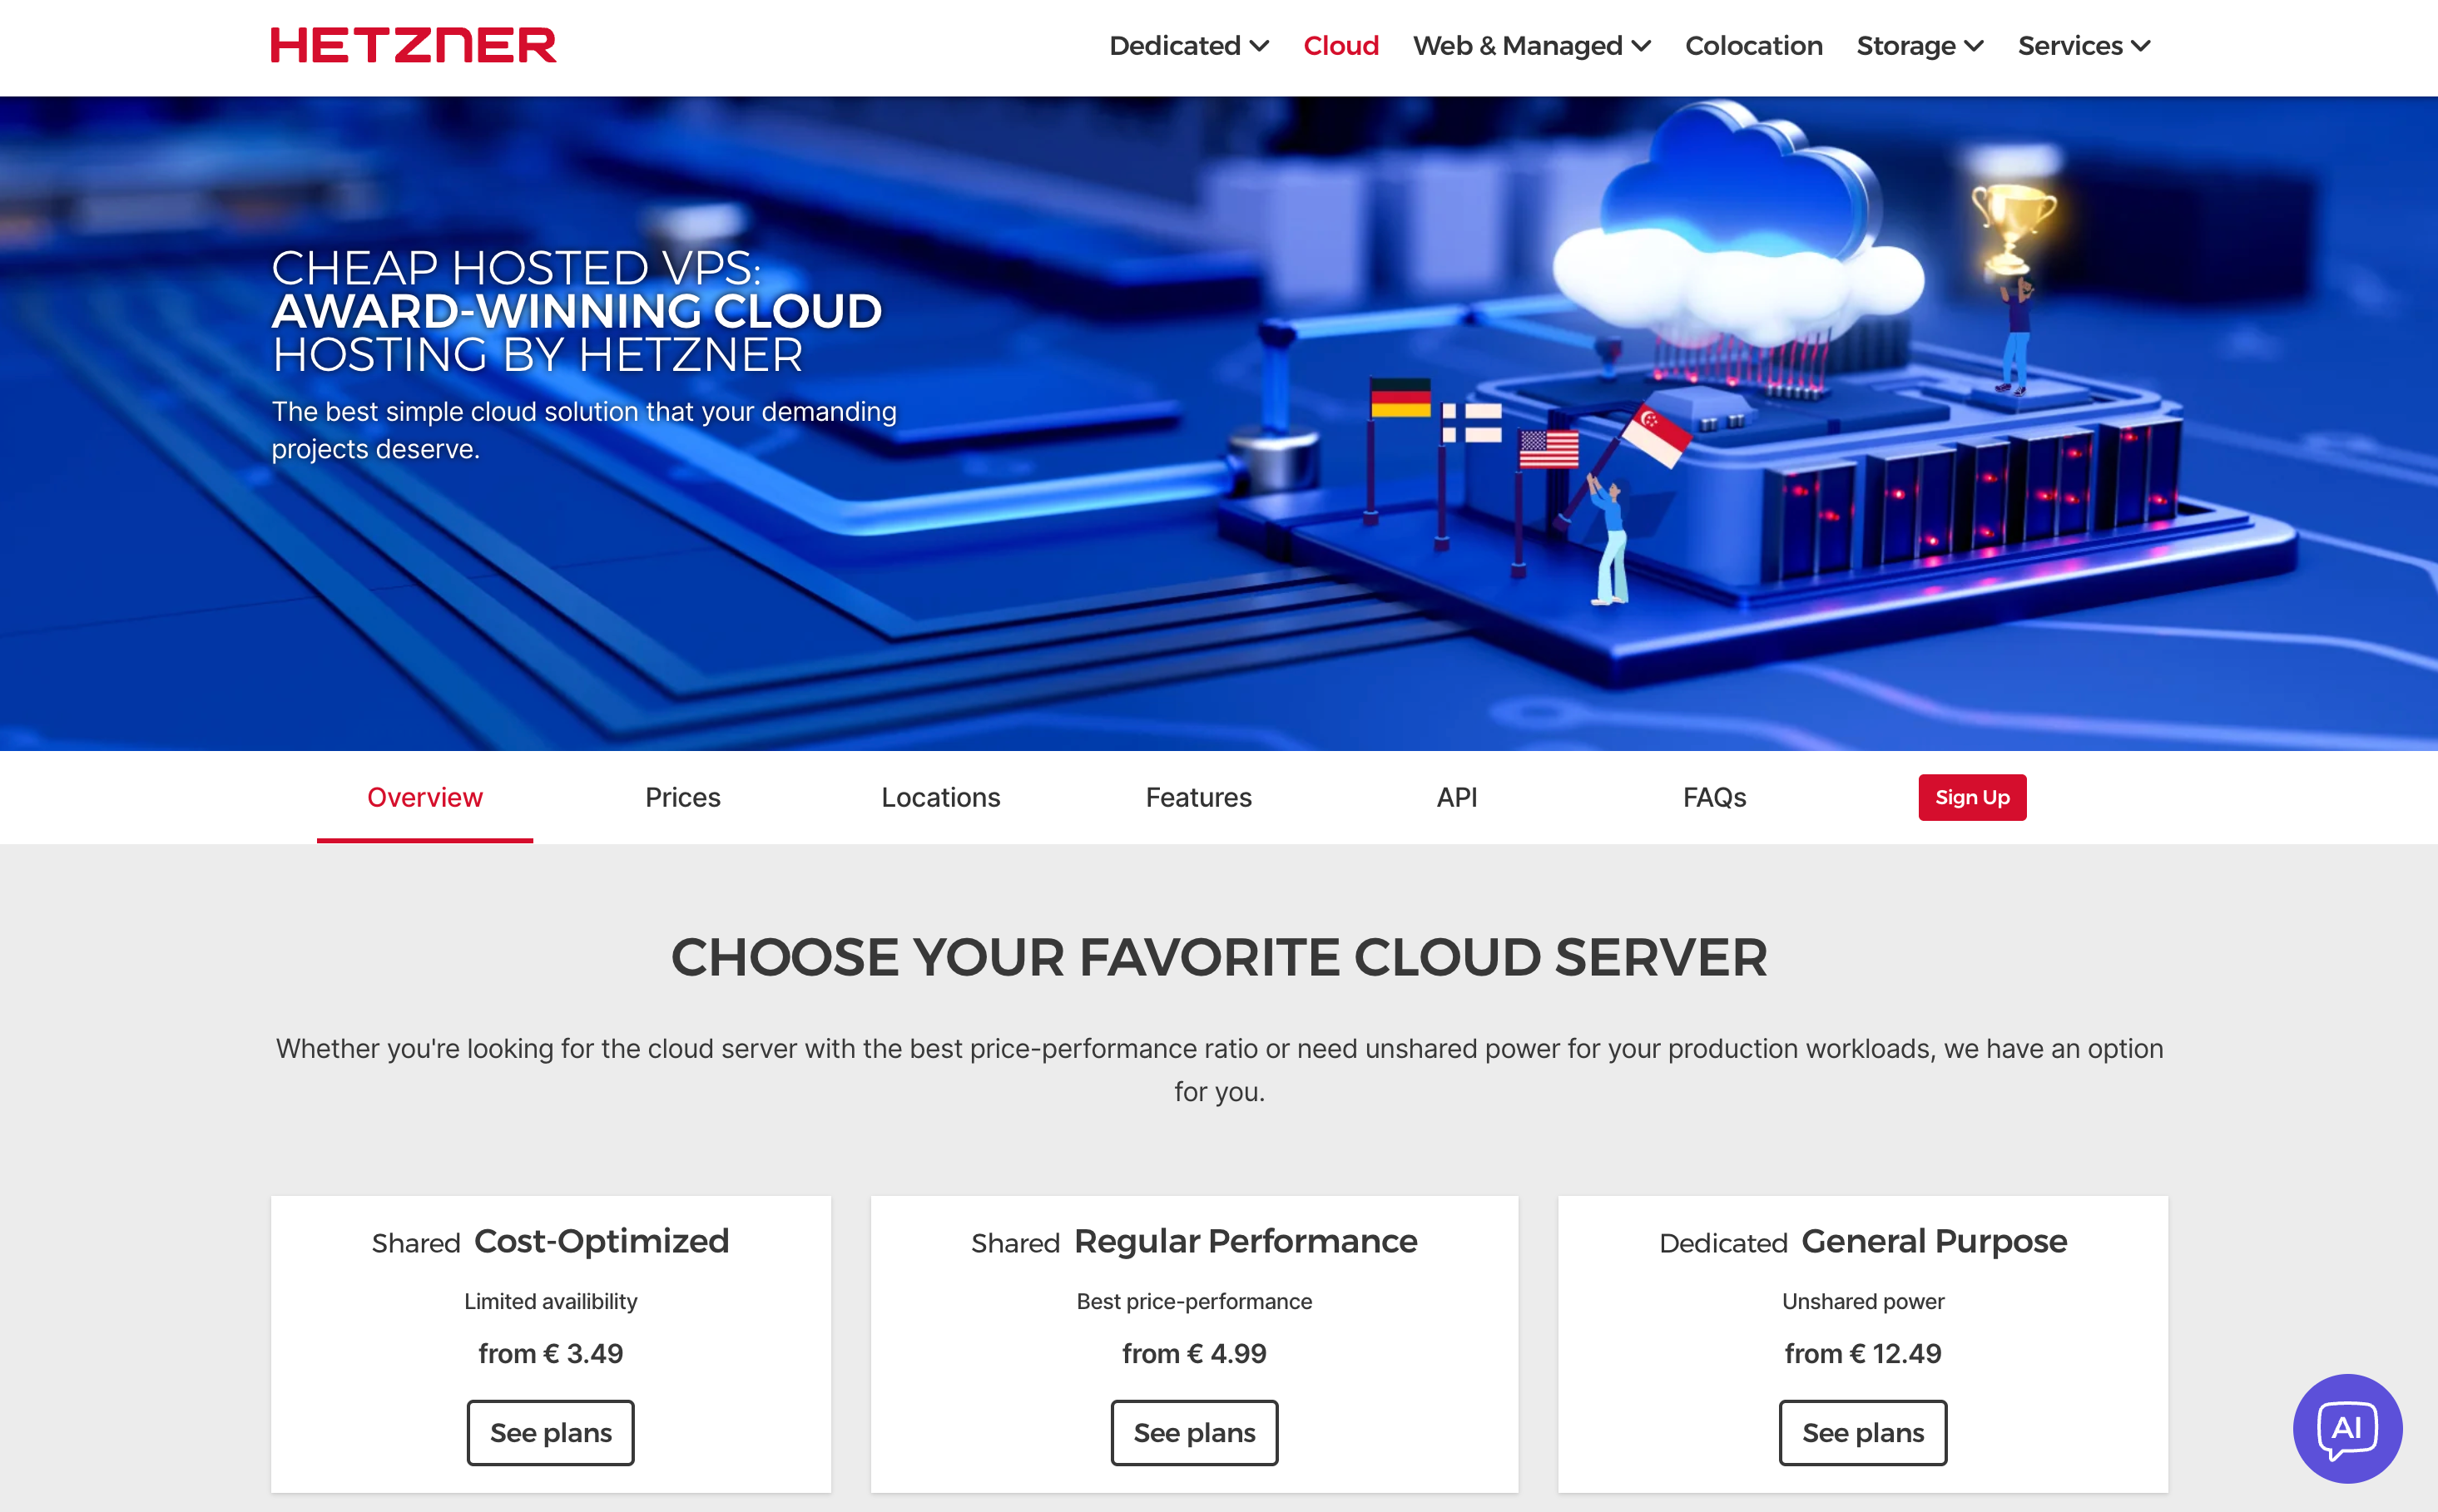Switch to the Overview tab
This screenshot has width=2438, height=1512.
pyautogui.click(x=425, y=797)
